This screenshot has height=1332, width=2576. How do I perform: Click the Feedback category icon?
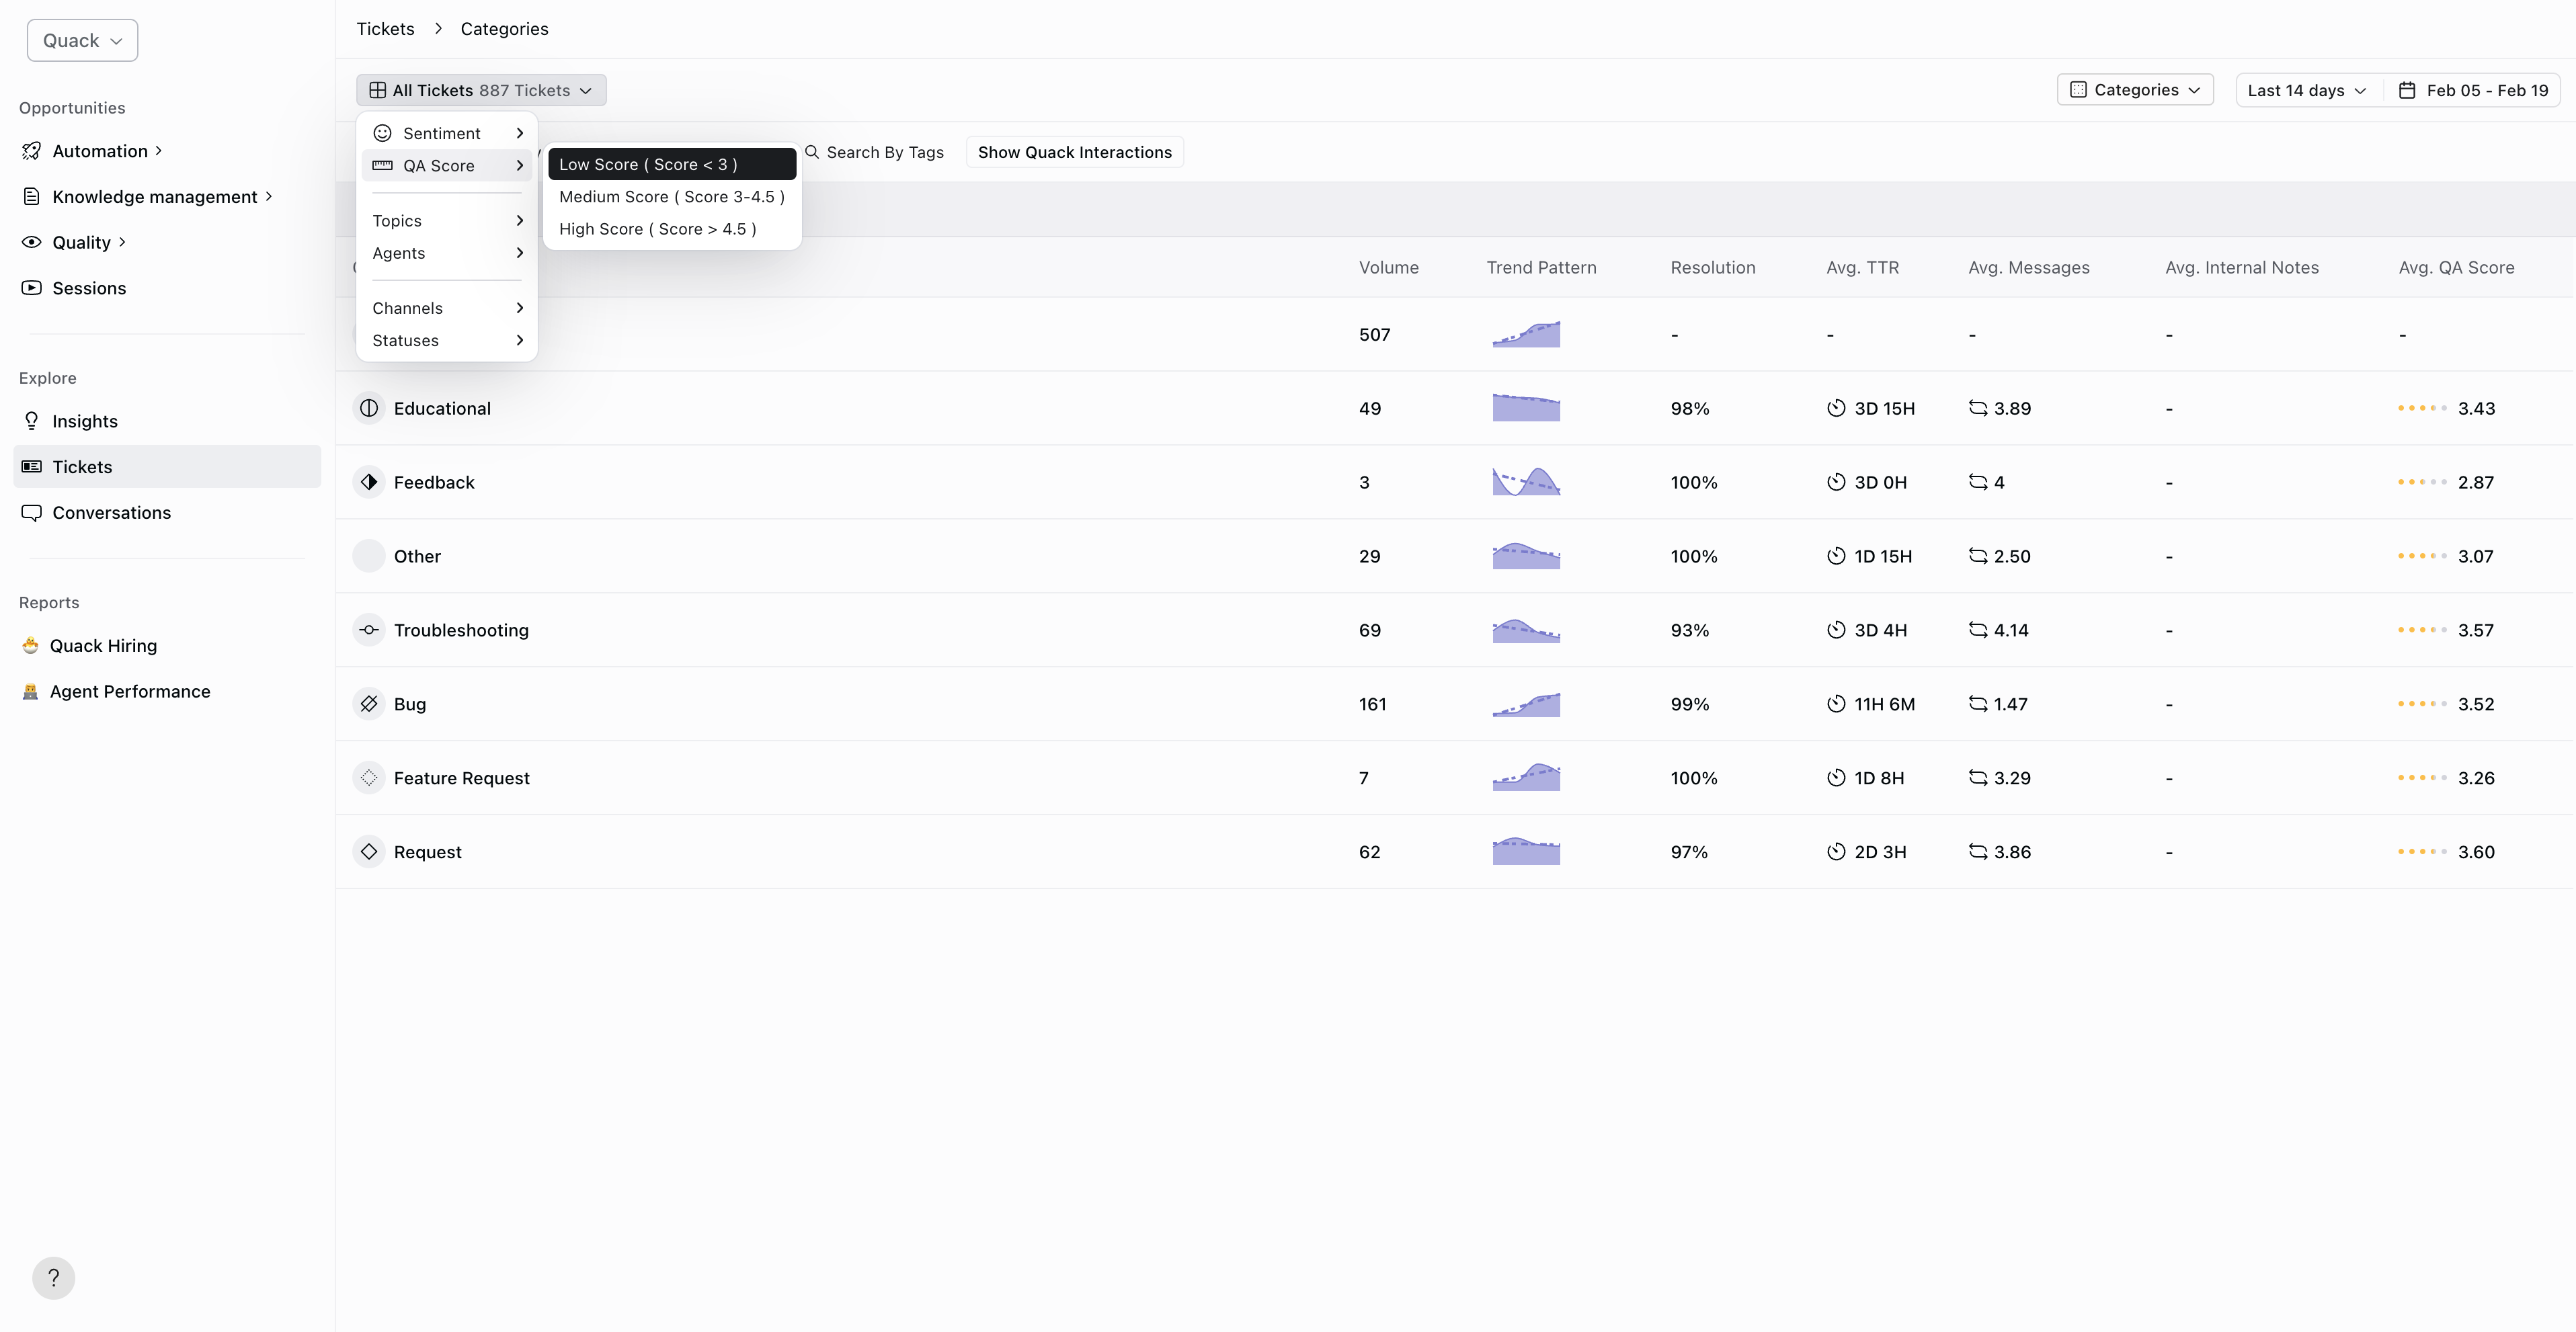coord(369,482)
